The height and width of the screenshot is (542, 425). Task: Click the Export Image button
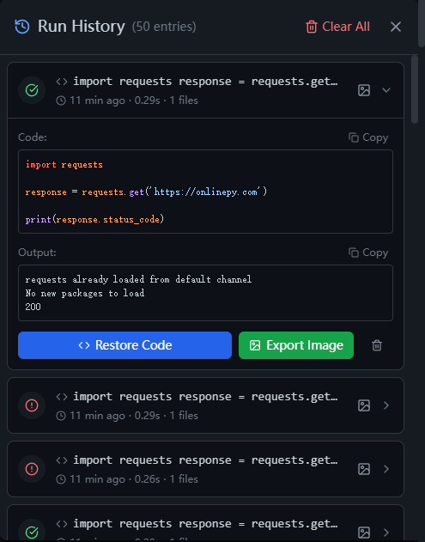click(x=296, y=345)
